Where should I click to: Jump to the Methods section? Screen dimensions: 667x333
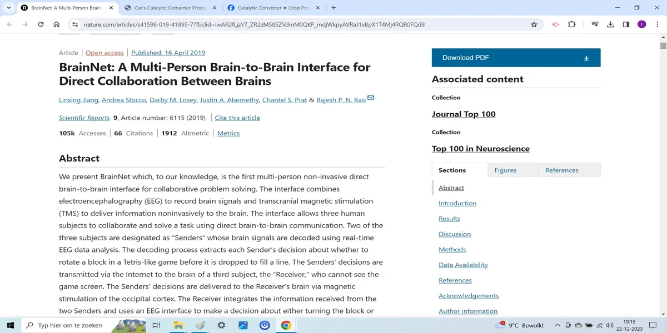(x=452, y=250)
